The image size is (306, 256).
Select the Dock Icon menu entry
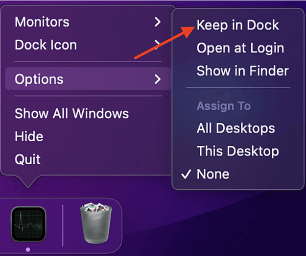tap(46, 45)
